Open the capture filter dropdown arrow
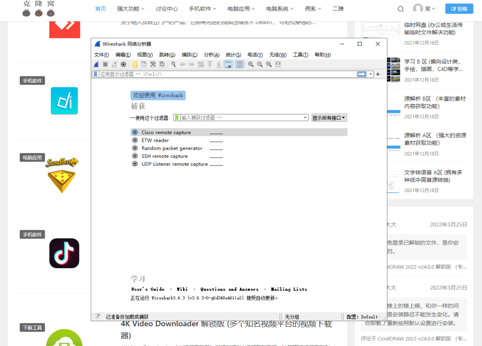This screenshot has width=482, height=346. point(305,118)
